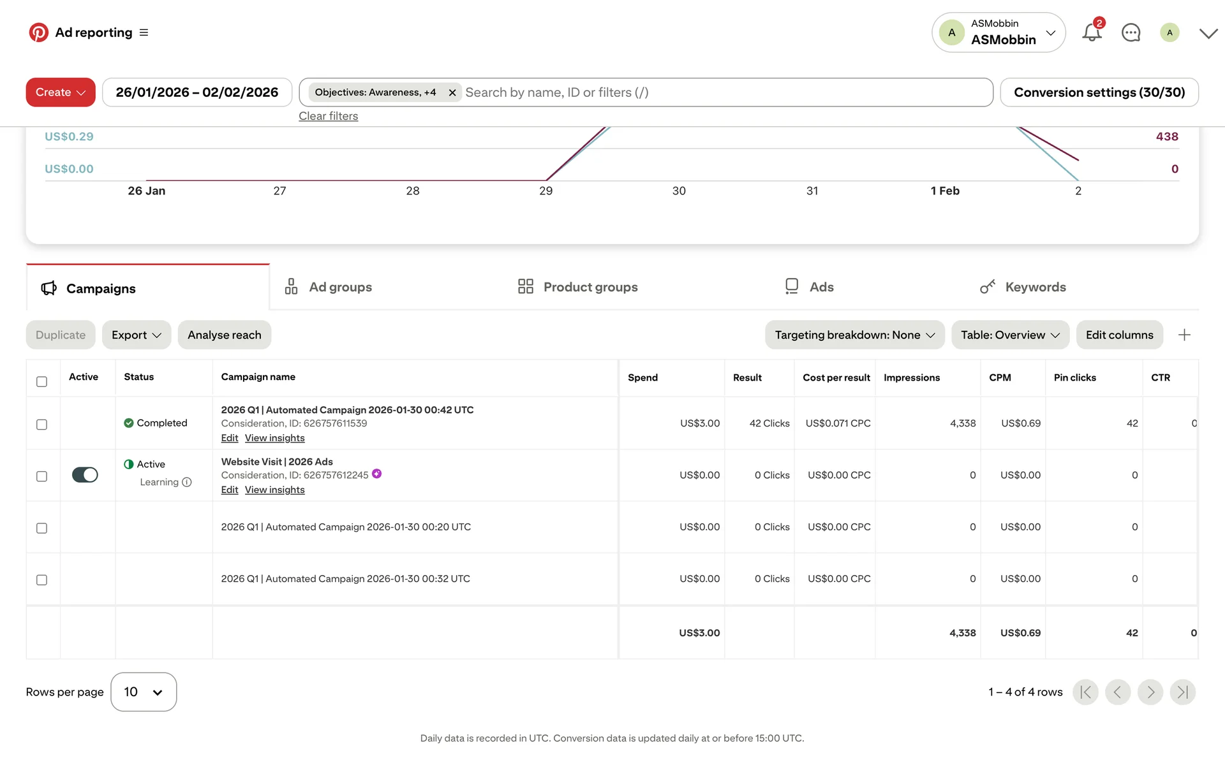Expand the Targeting breakdown dropdown
This screenshot has height=765, width=1225.
coord(854,335)
